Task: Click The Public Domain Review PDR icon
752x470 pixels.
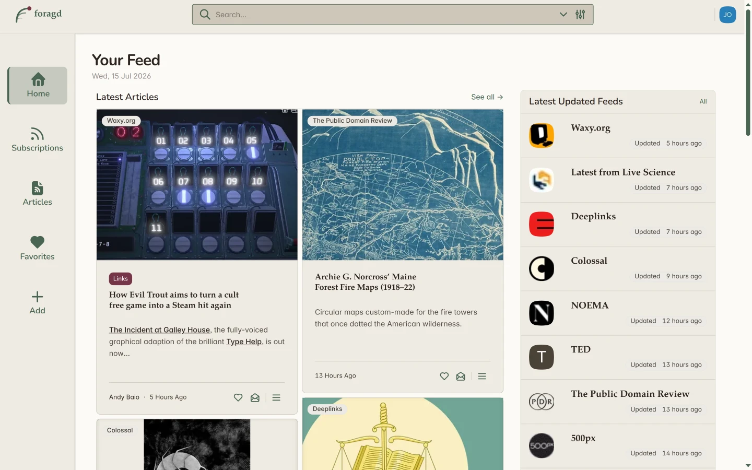Action: tap(542, 402)
